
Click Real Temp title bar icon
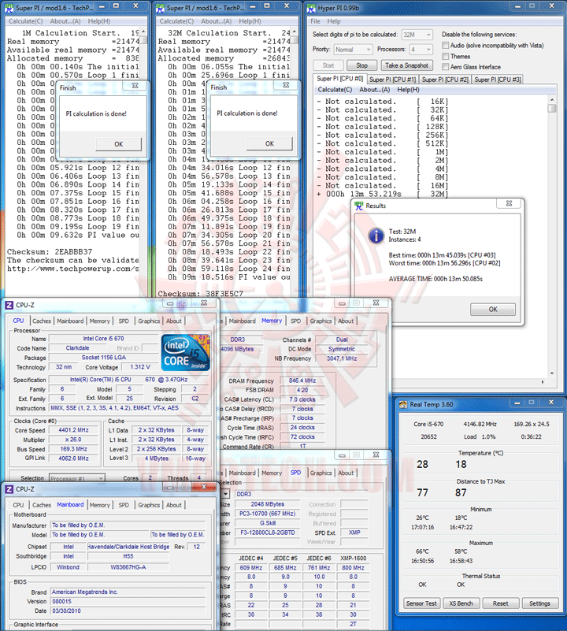coord(403,404)
